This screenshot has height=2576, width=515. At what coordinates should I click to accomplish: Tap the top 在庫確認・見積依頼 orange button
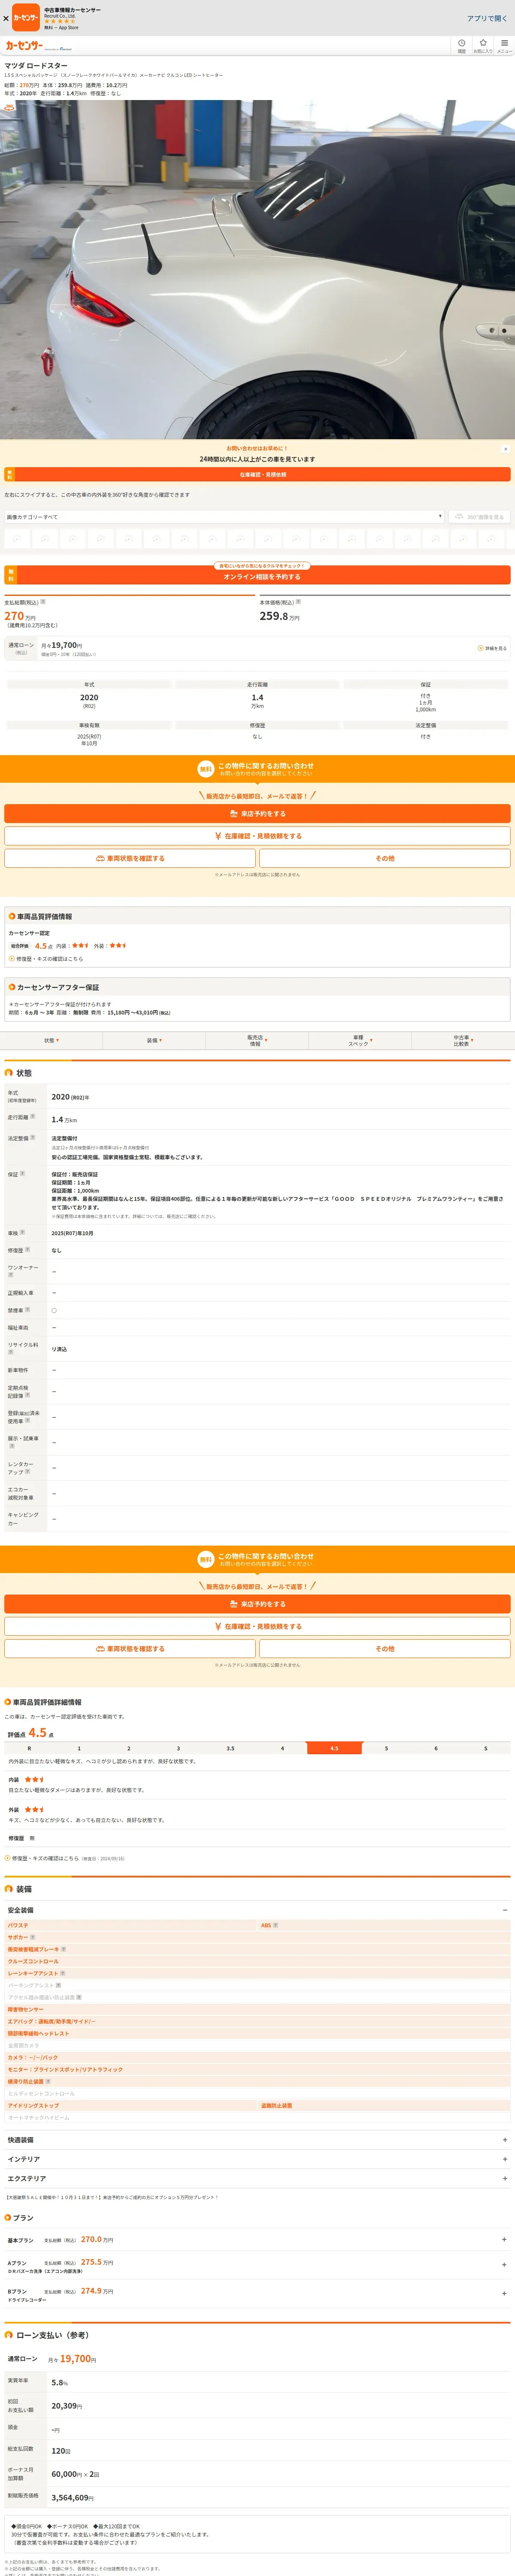(x=257, y=475)
